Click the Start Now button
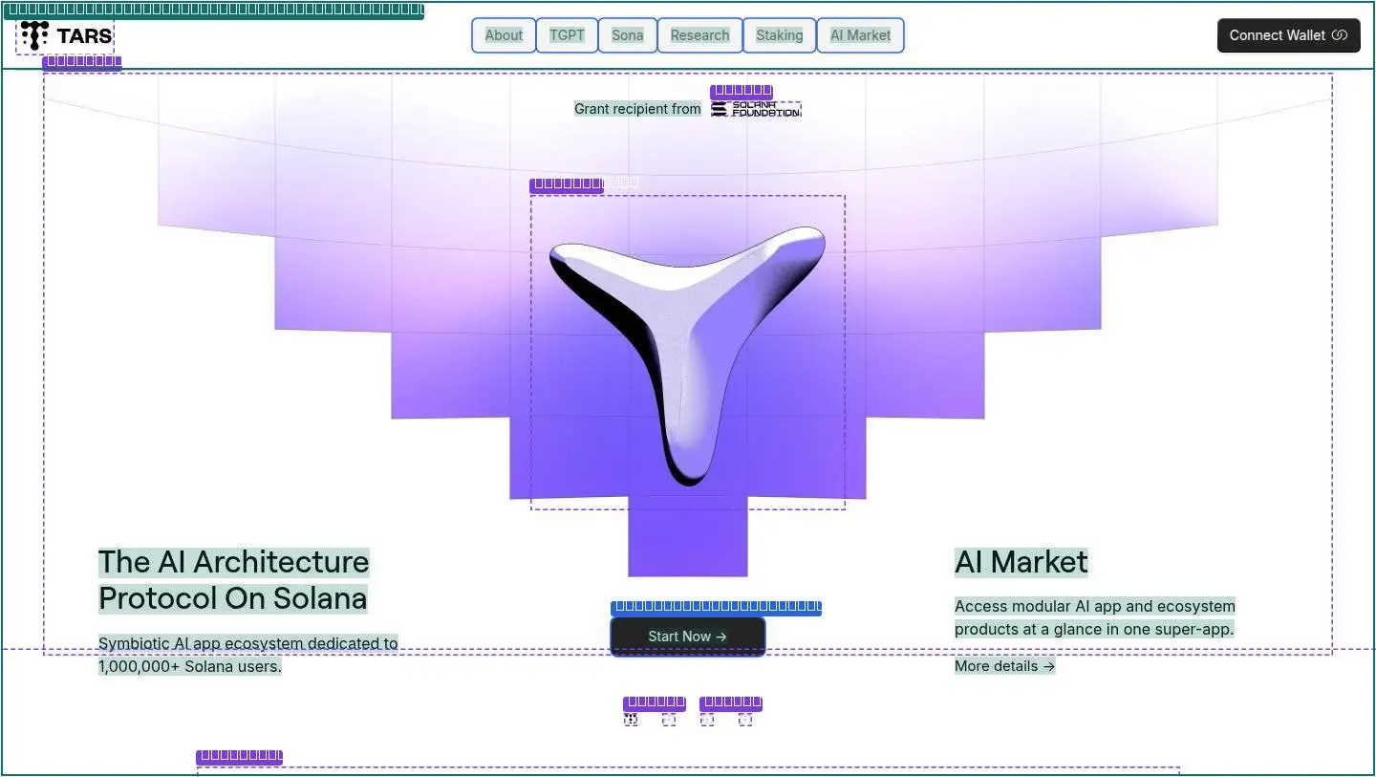Viewport: 1376px width, 777px height. point(688,637)
